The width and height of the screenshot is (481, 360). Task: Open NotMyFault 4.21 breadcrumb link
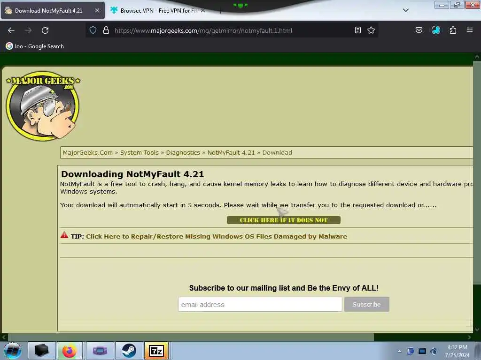click(x=231, y=152)
